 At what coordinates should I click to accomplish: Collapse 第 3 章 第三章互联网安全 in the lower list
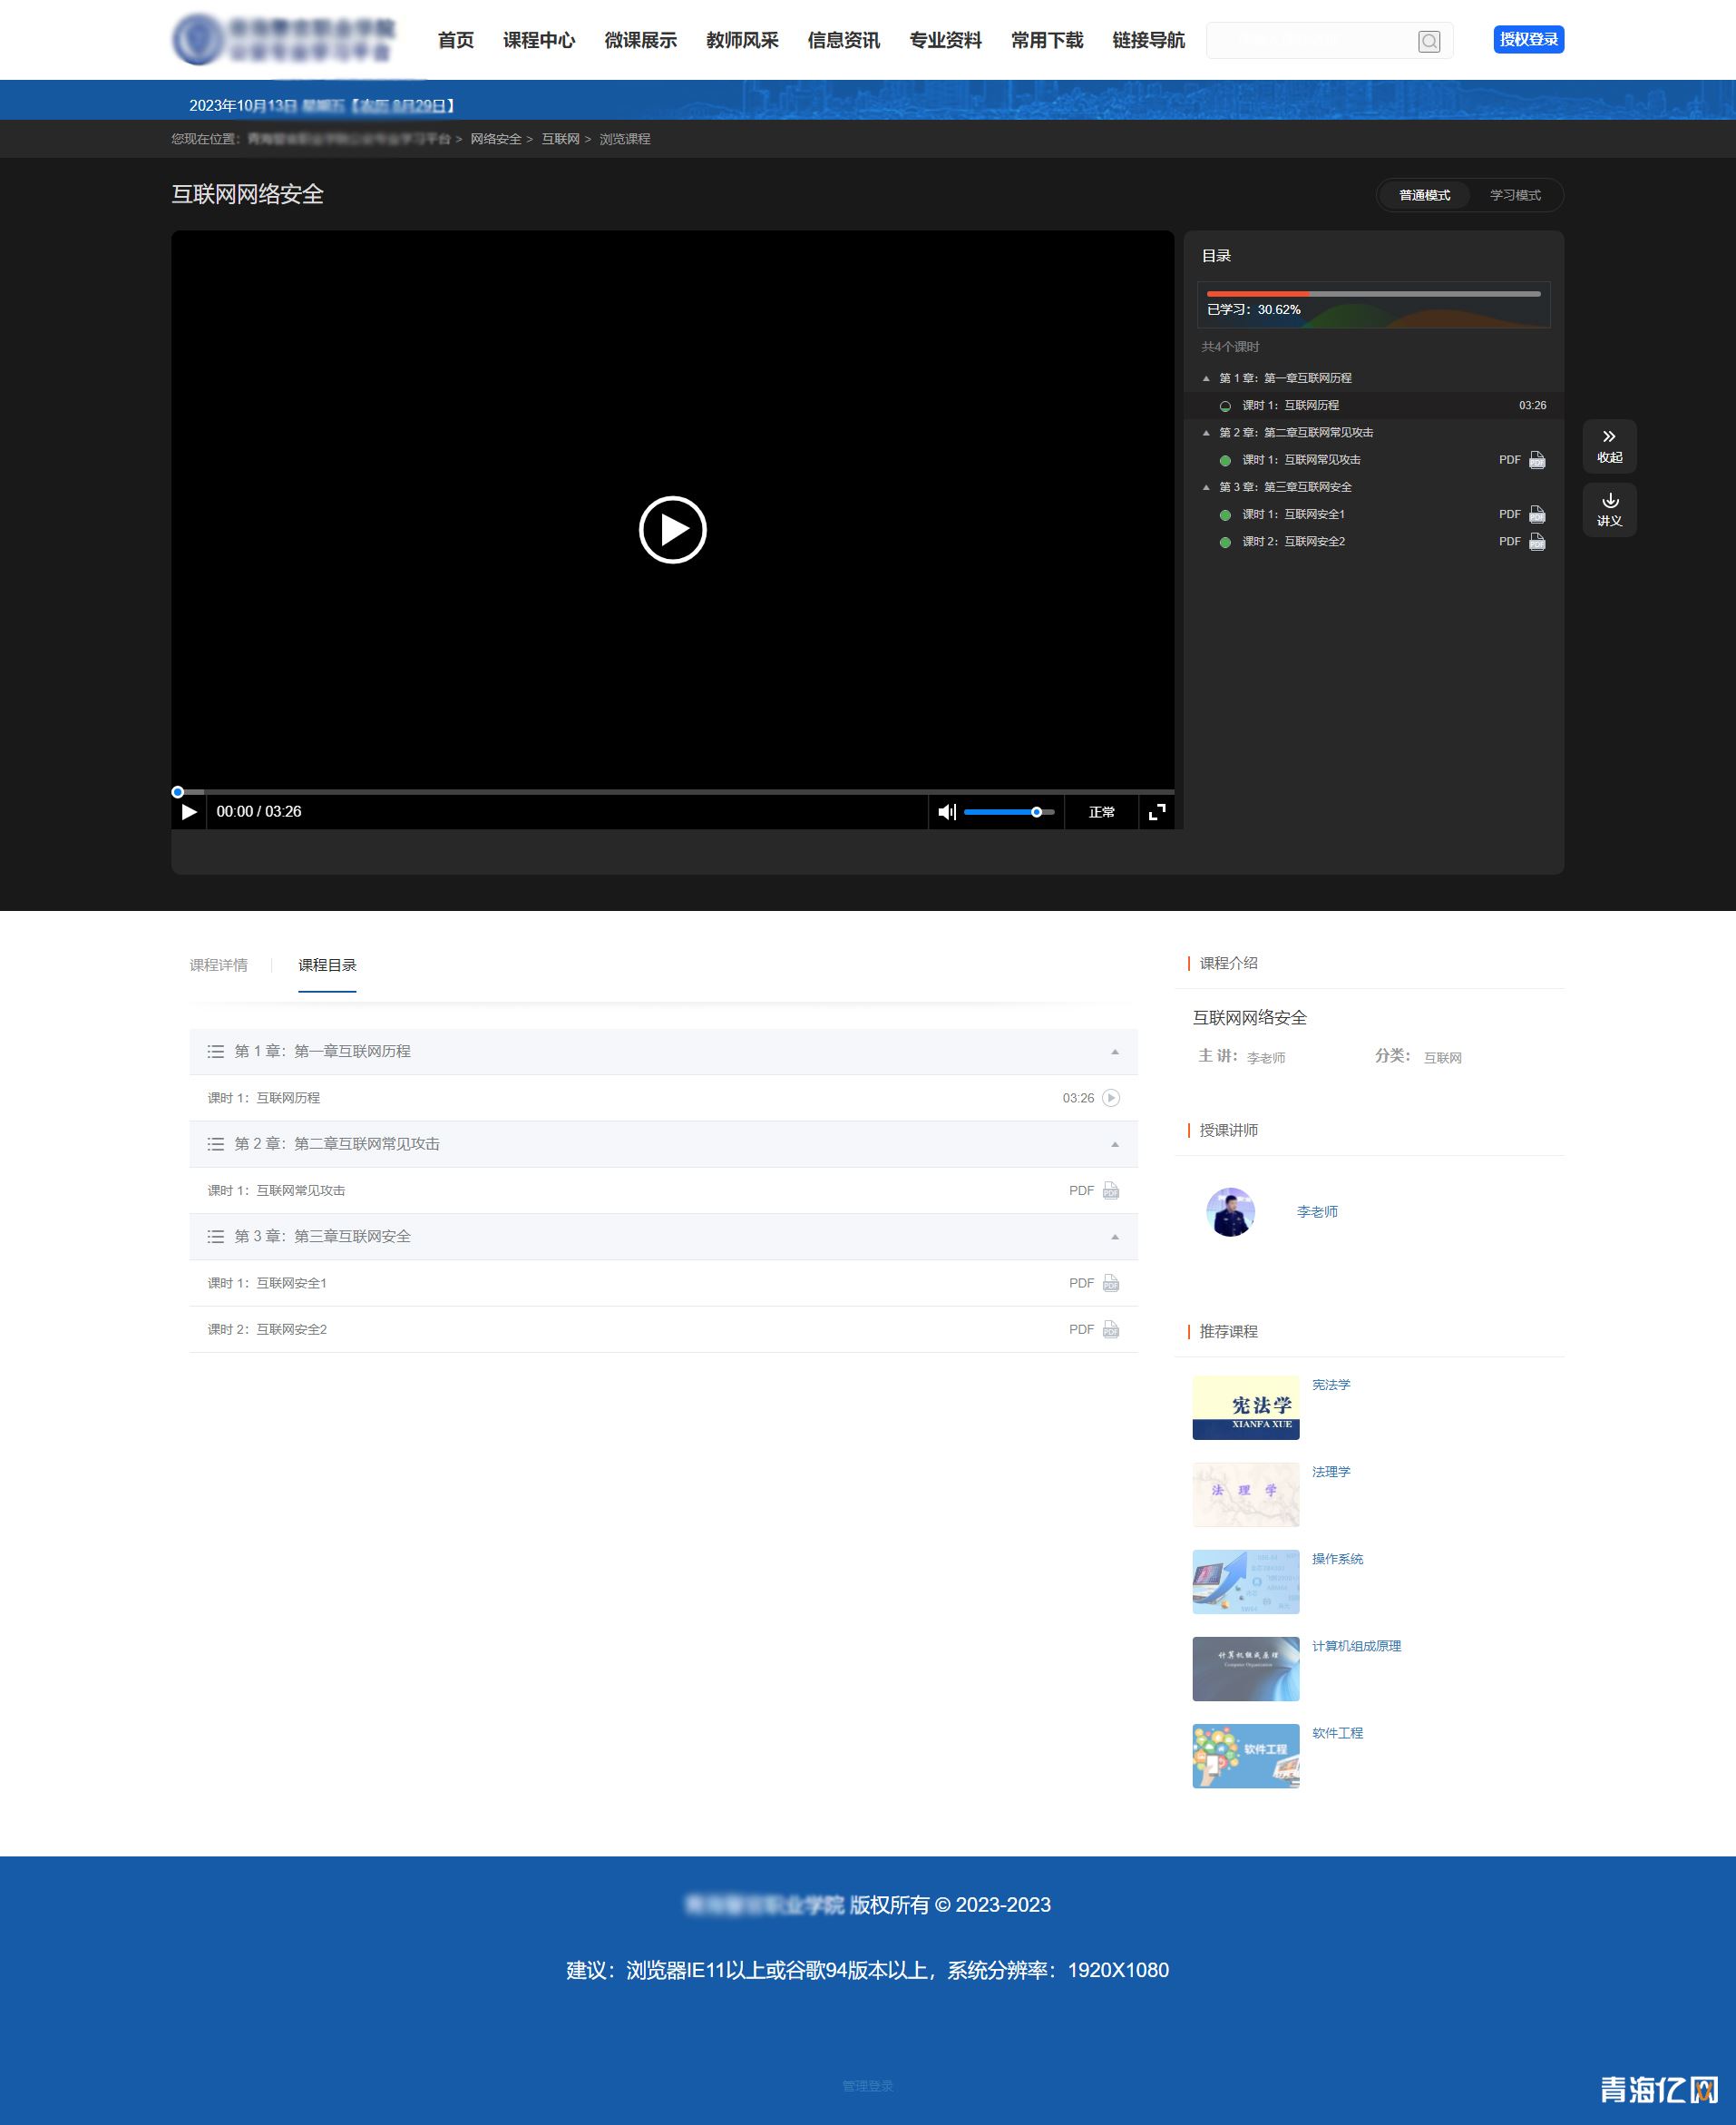1114,1237
